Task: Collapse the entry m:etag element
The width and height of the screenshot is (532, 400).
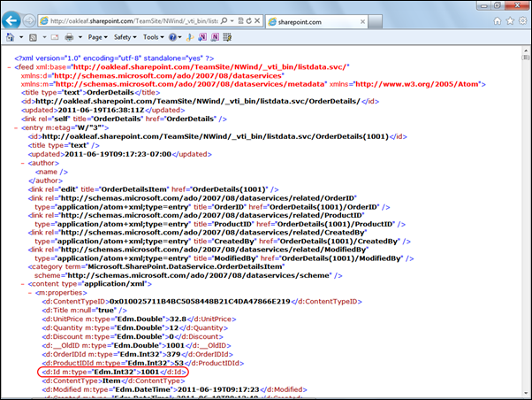Action: point(16,128)
